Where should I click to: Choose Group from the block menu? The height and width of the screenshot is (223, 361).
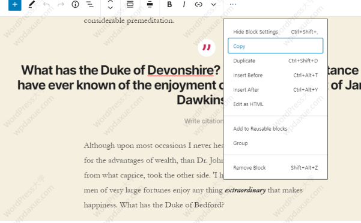275,143
